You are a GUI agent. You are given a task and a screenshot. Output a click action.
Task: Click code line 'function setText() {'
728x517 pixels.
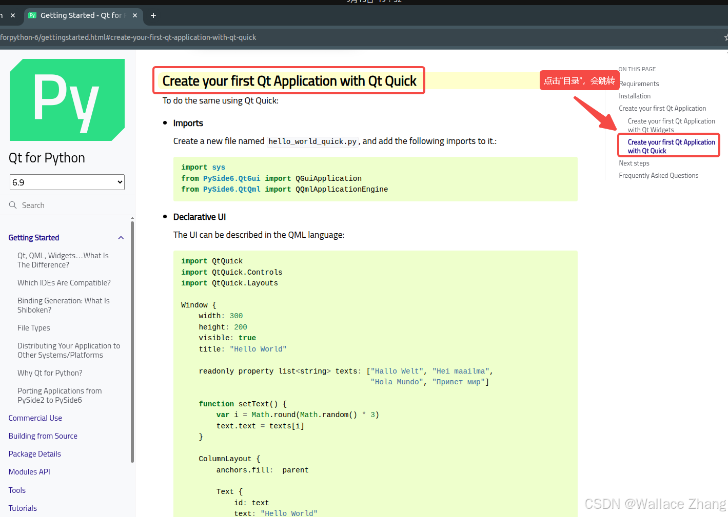pos(243,404)
